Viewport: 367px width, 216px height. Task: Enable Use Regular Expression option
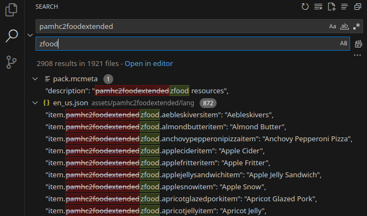[357, 26]
